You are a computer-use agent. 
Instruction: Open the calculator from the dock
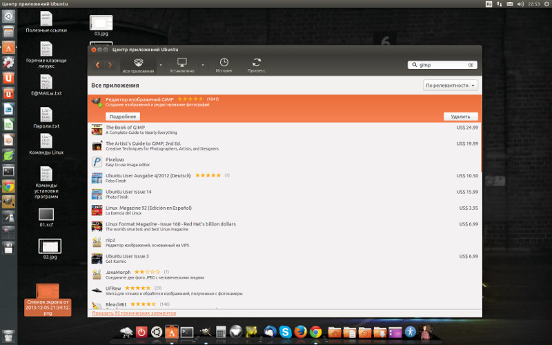click(221, 332)
